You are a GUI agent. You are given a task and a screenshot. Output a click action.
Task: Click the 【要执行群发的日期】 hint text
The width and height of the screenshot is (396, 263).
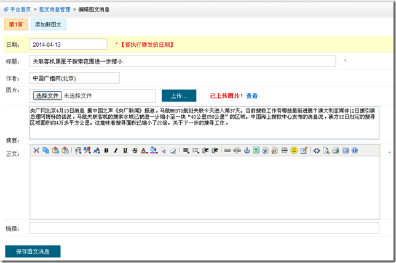[x=146, y=44]
